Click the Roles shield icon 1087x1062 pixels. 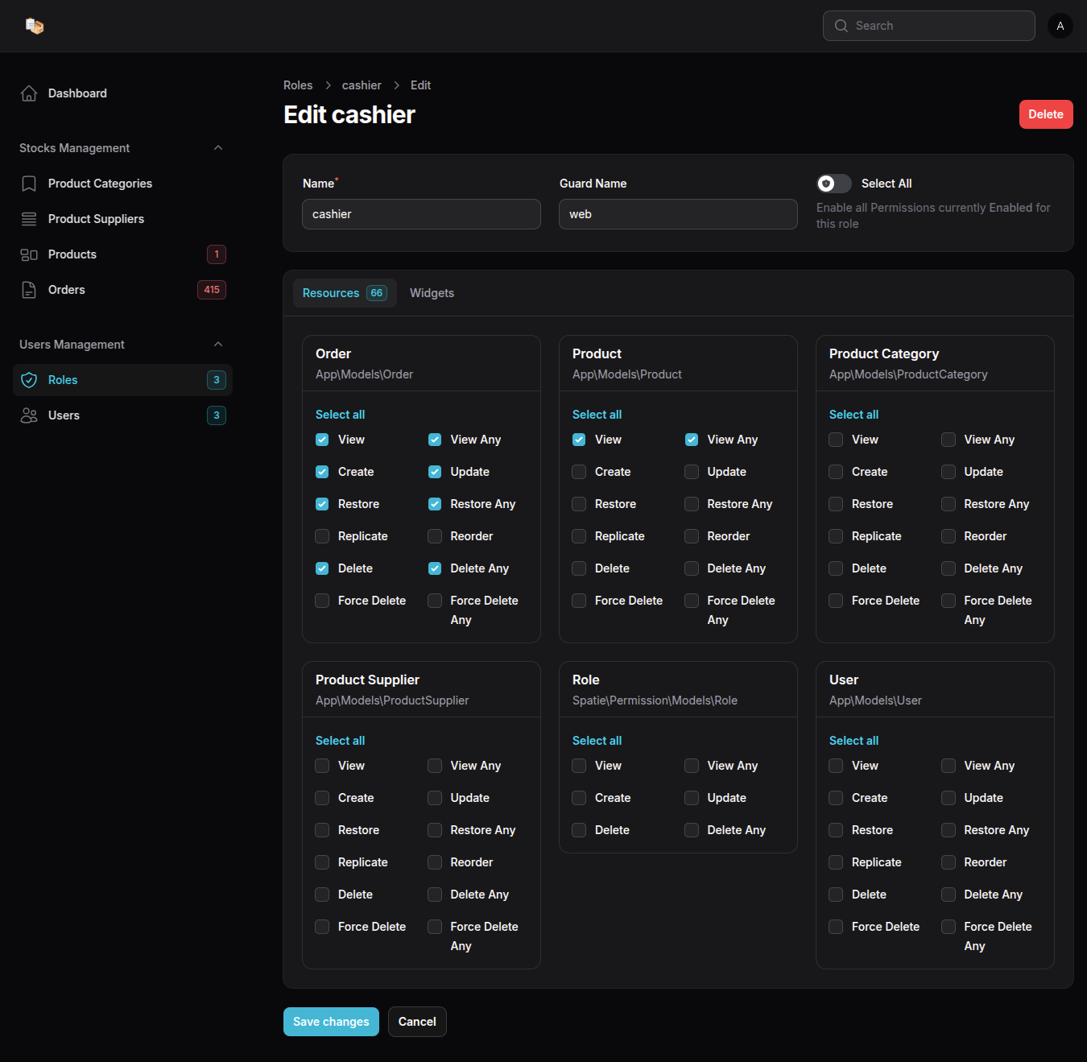click(x=29, y=380)
